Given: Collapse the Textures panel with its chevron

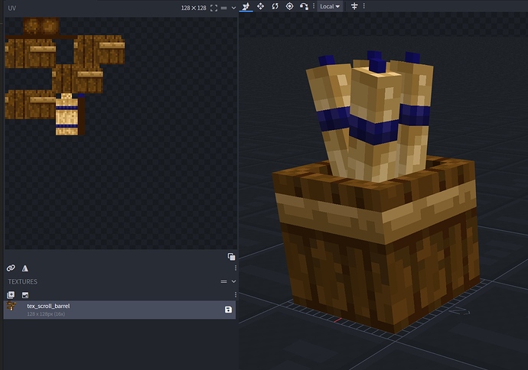Looking at the screenshot, I should (x=233, y=281).
